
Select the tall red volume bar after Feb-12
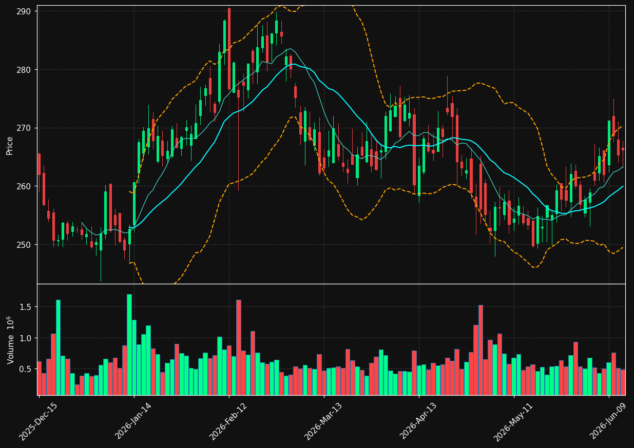pos(239,347)
